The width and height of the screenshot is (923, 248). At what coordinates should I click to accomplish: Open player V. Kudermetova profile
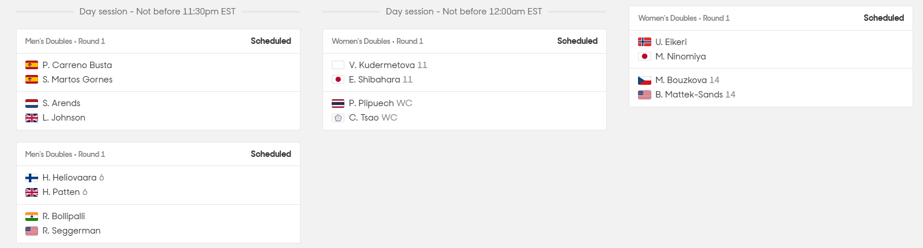click(382, 65)
